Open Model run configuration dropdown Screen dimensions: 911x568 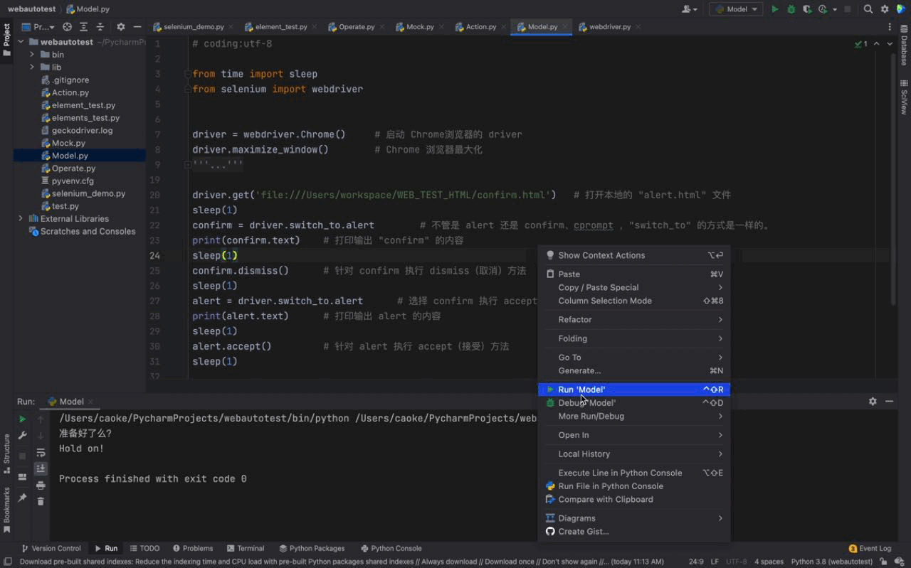pyautogui.click(x=736, y=9)
